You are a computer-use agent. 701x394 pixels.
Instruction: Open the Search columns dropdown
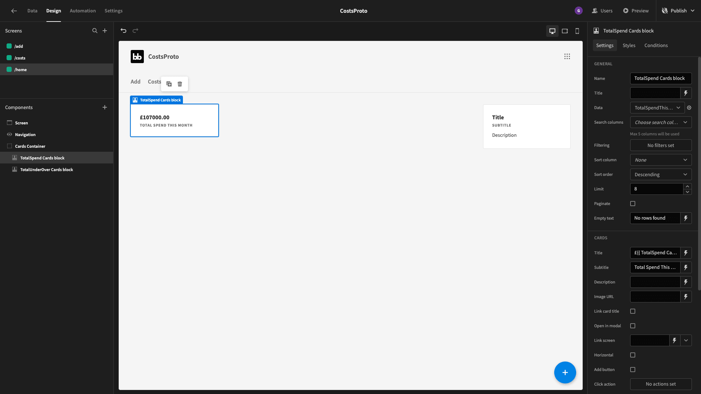[x=661, y=122]
